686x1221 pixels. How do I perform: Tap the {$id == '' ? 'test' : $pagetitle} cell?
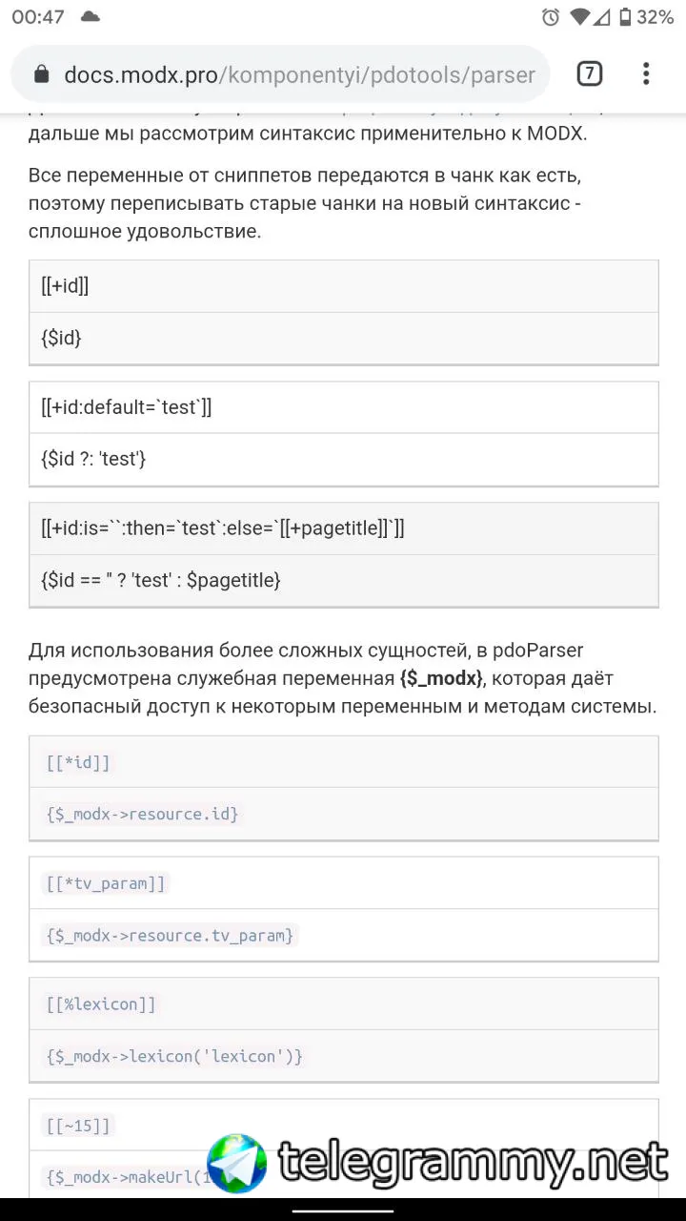point(161,580)
